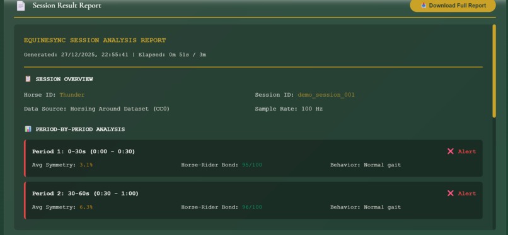
Task: Click the Horse-Rider Bond 95/100 score
Action: [x=252, y=165]
